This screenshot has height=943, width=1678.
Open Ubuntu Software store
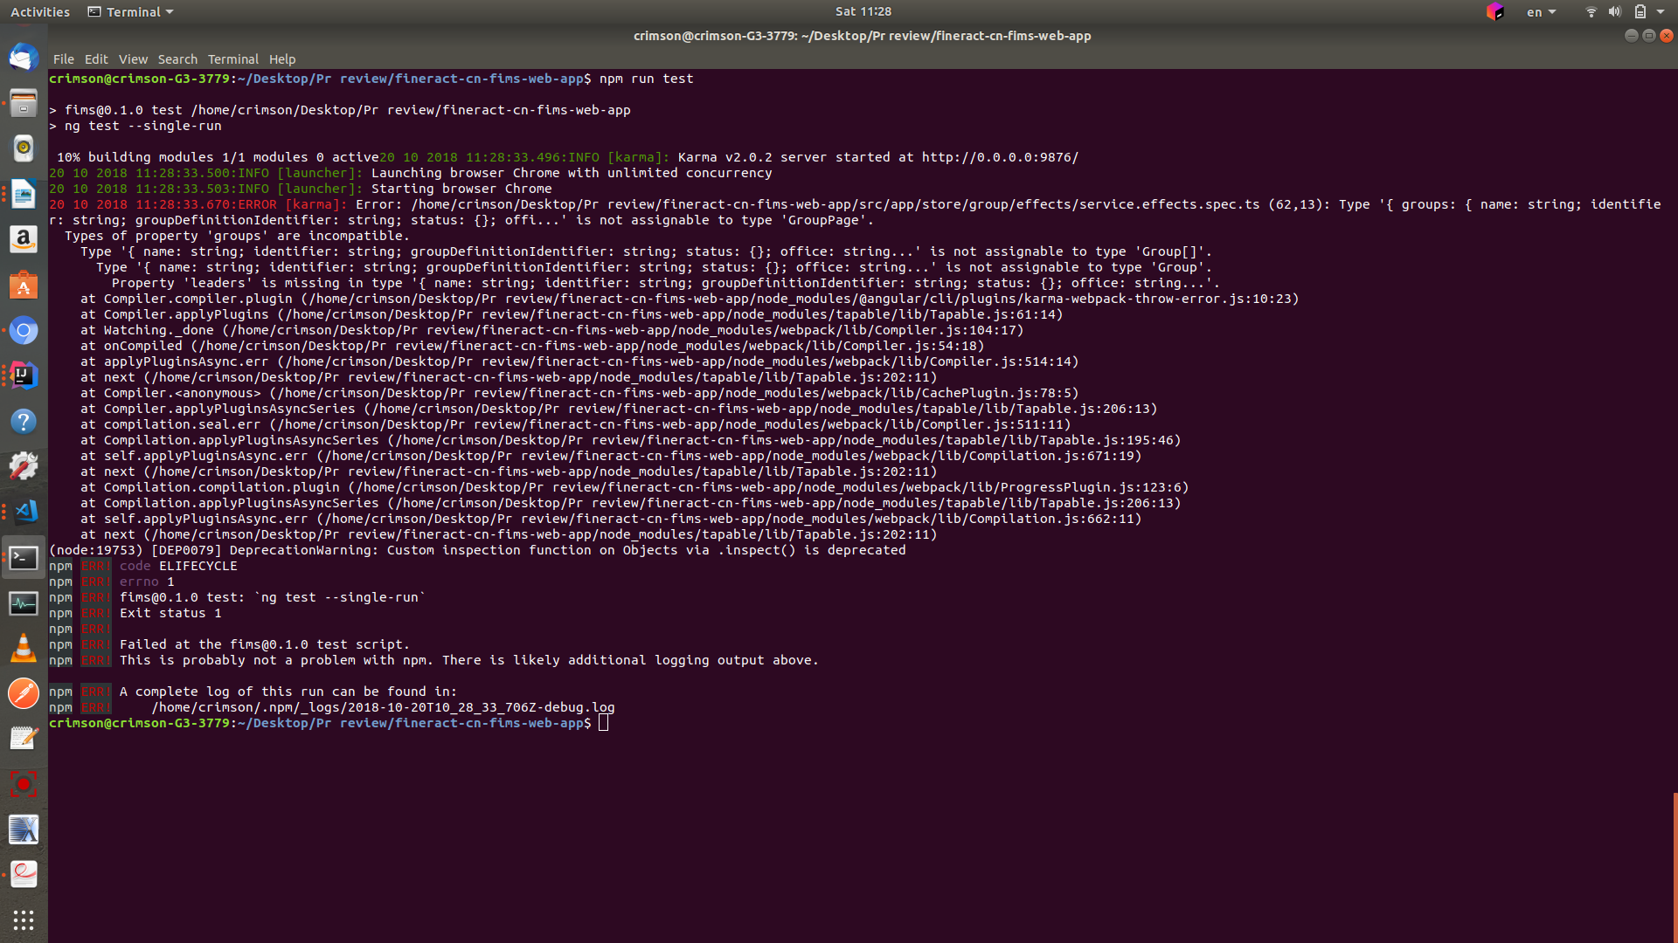coord(24,285)
